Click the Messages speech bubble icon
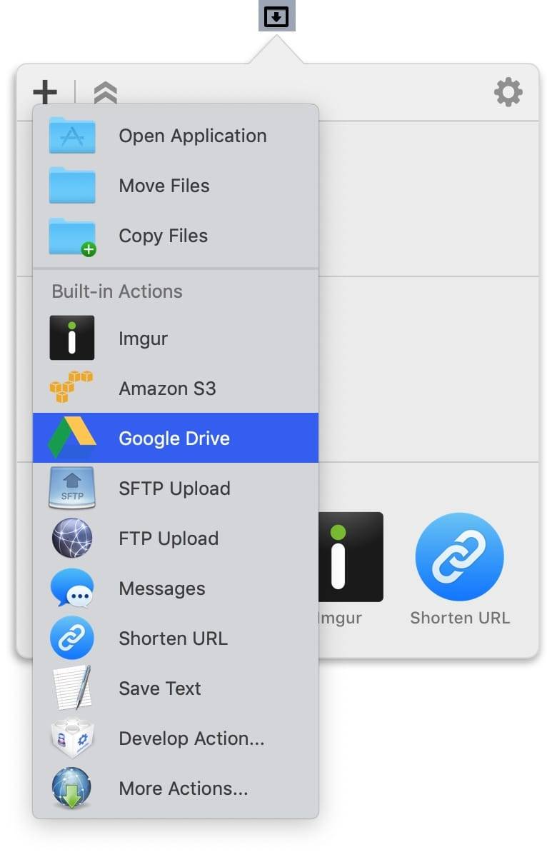Screen dimensions: 547x857 [72, 588]
